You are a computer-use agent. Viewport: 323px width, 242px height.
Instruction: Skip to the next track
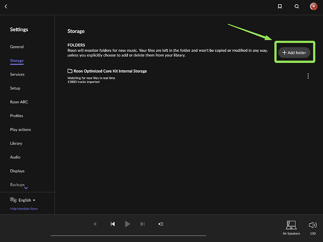pos(142,224)
